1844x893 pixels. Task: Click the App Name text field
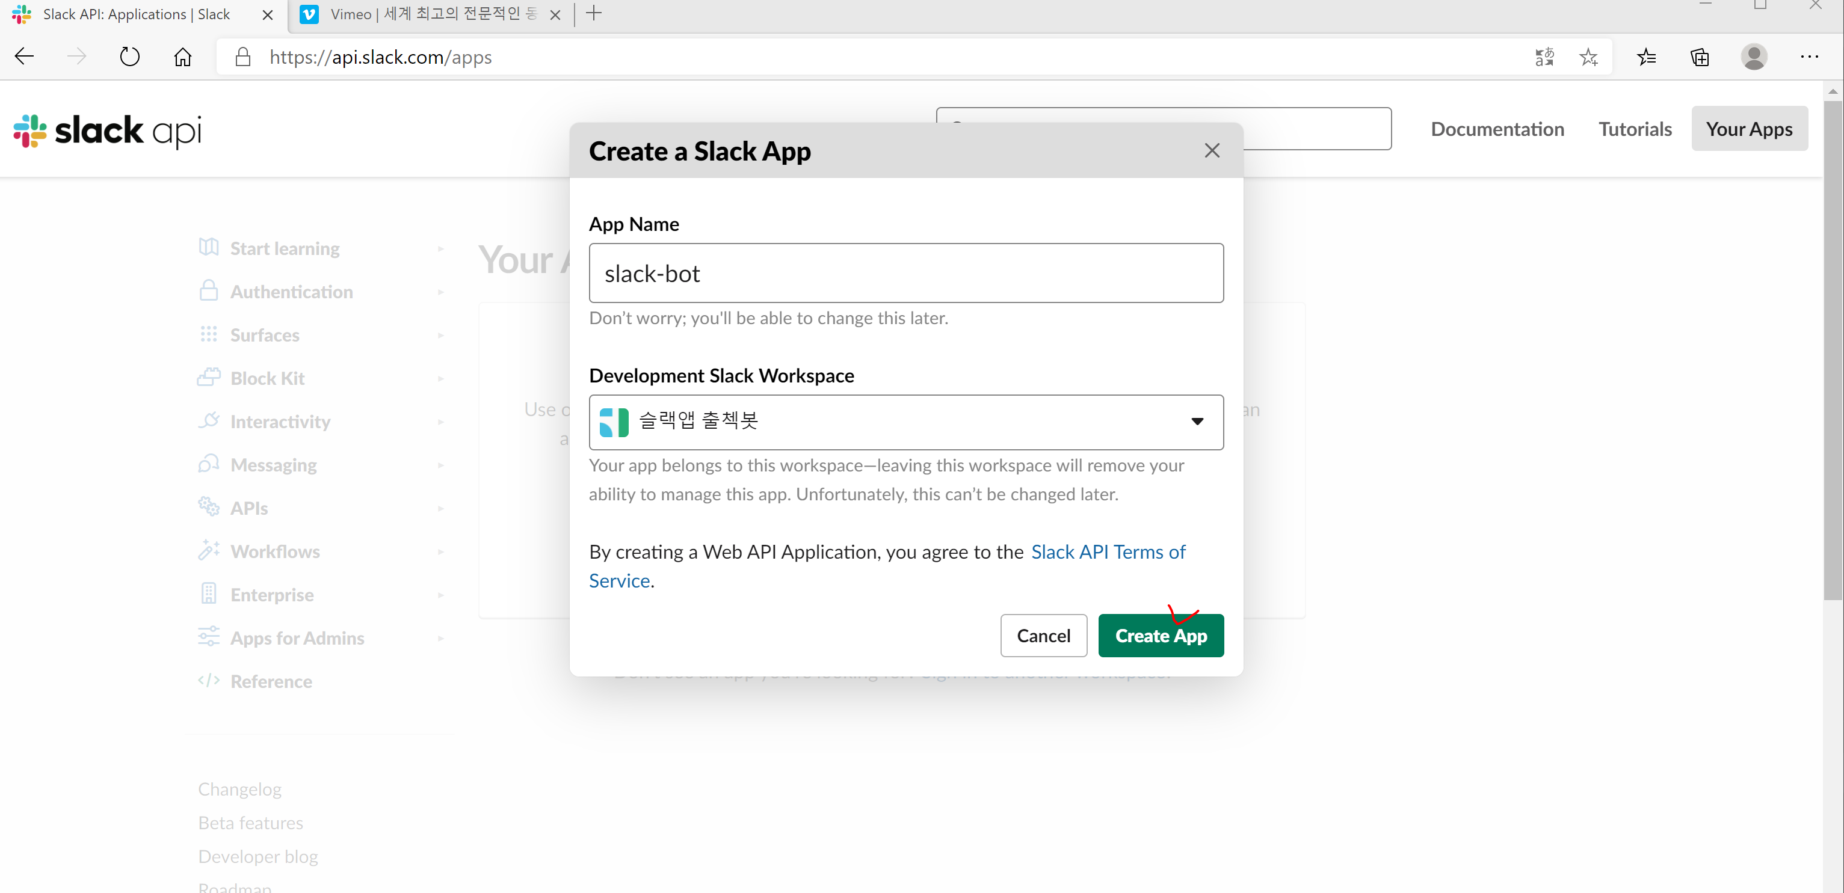[905, 274]
